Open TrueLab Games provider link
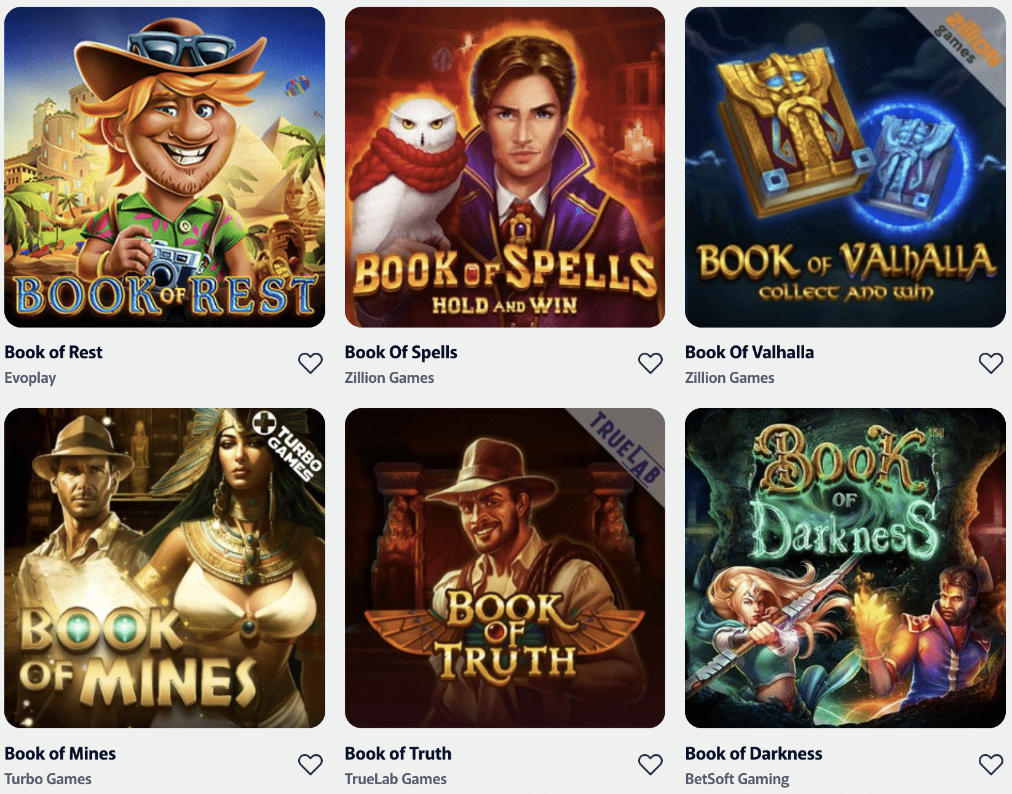This screenshot has height=794, width=1012. coord(395,779)
